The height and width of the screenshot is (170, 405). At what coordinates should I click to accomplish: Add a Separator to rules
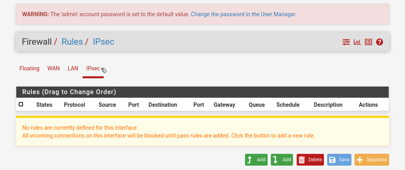point(372,160)
